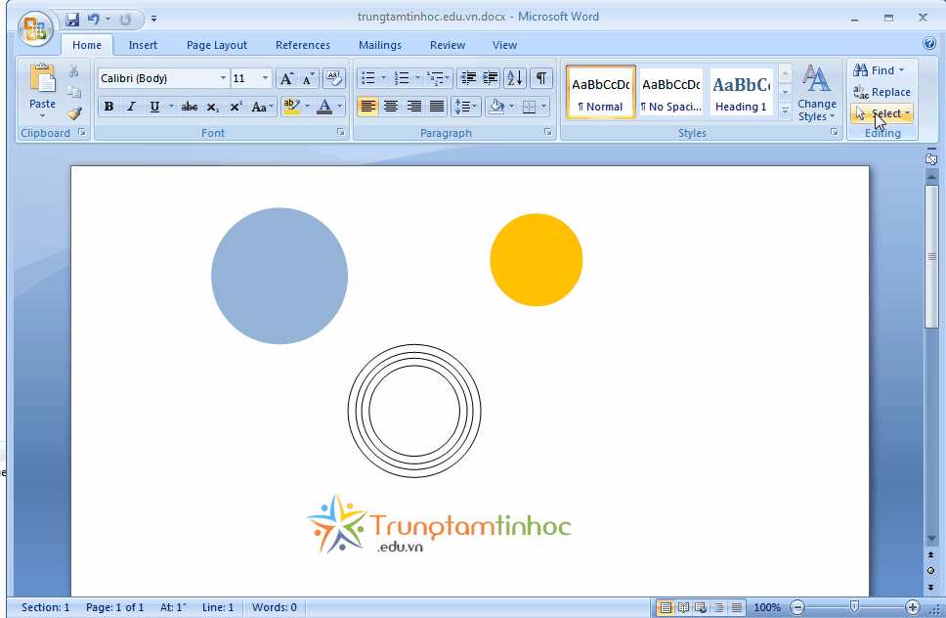Cut selection with scissors icon
The image size is (946, 618).
pyautogui.click(x=73, y=71)
